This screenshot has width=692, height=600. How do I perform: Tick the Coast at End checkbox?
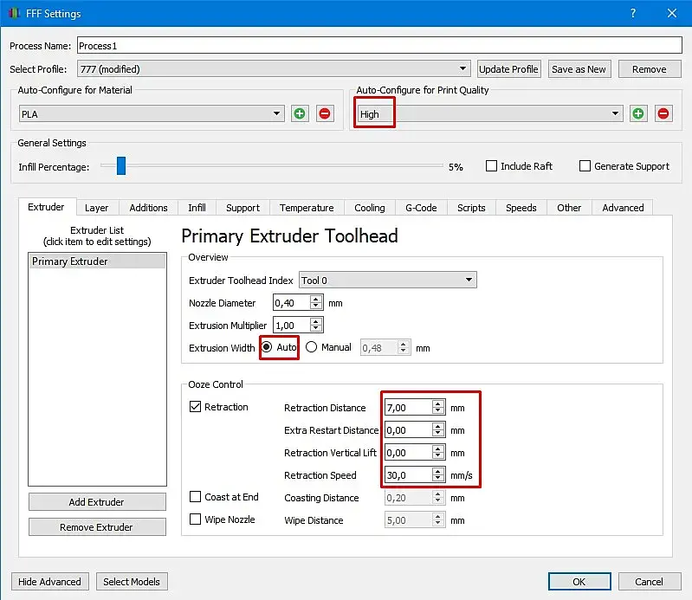click(x=195, y=497)
